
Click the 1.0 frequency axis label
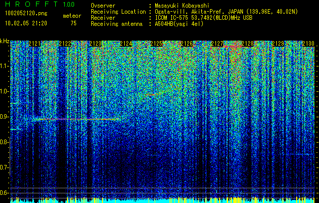(x=4, y=91)
